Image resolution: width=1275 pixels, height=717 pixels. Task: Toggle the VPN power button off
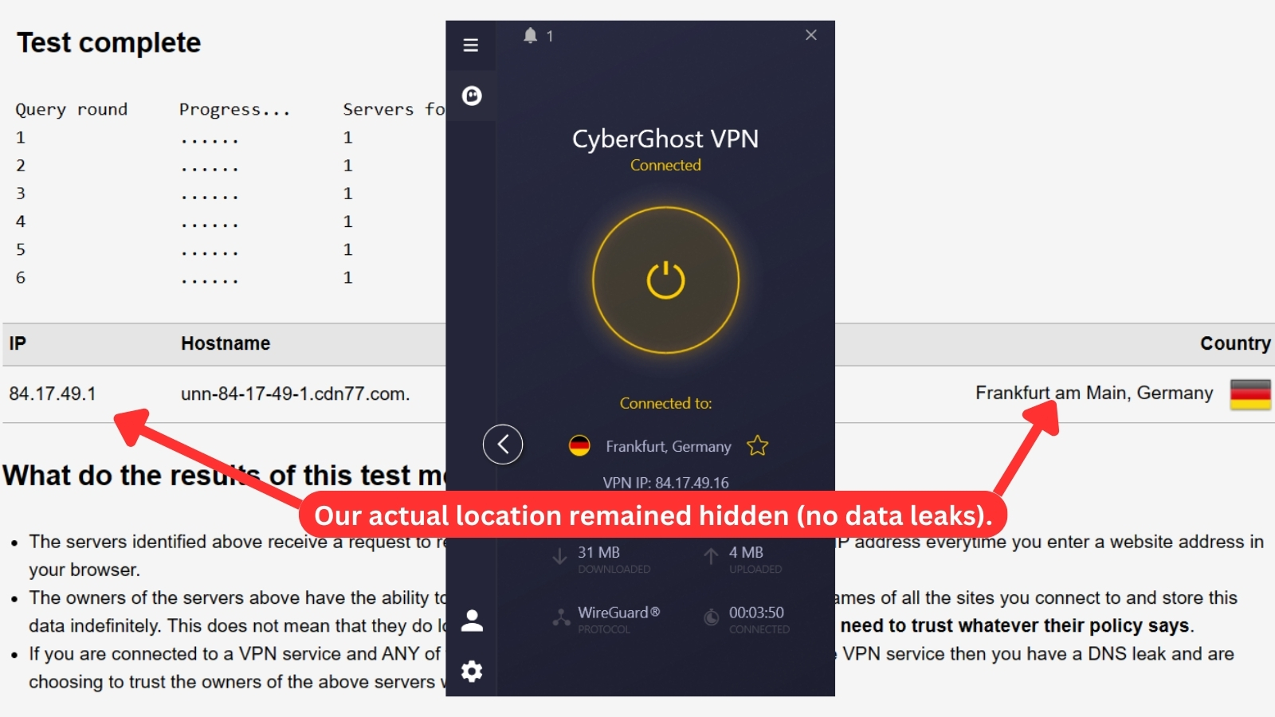665,280
